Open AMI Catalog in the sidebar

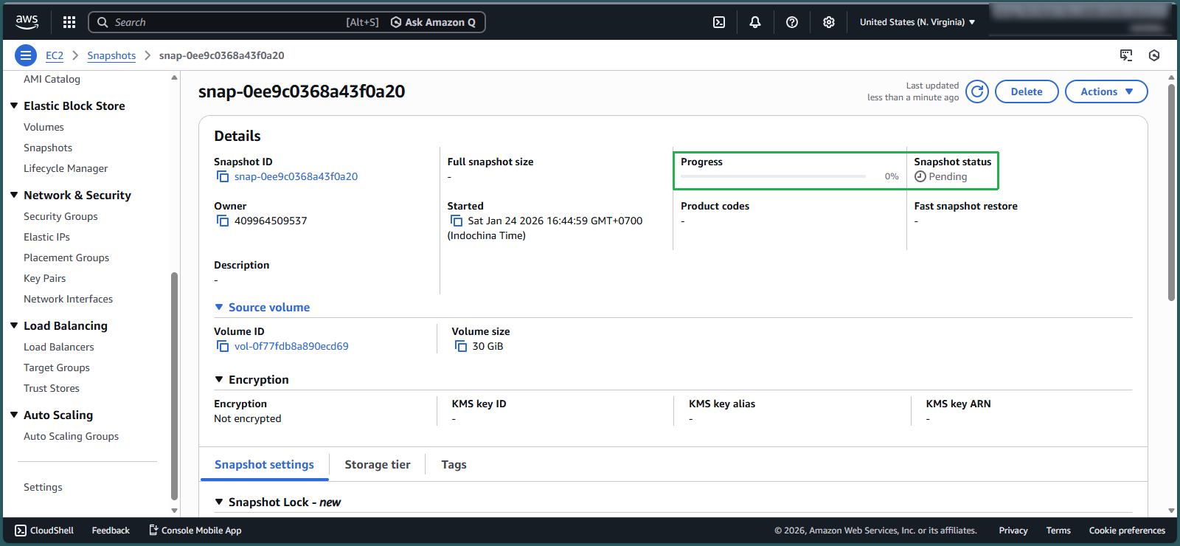tap(52, 79)
